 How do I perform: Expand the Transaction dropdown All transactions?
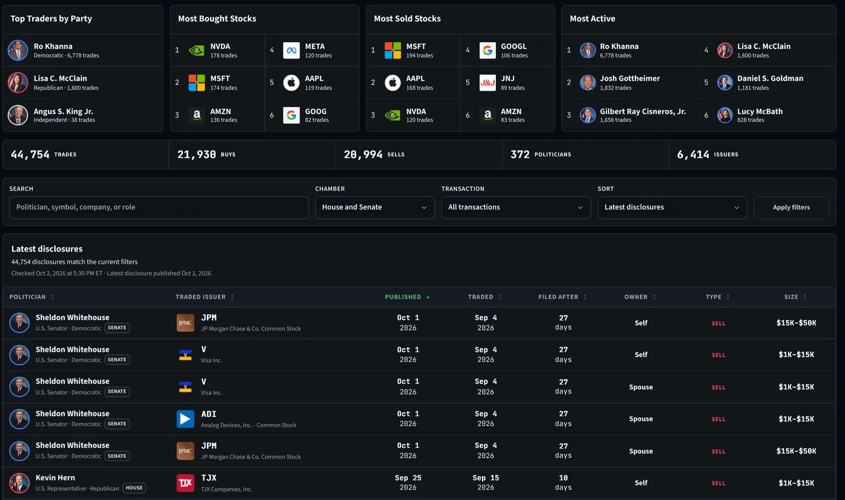516,207
